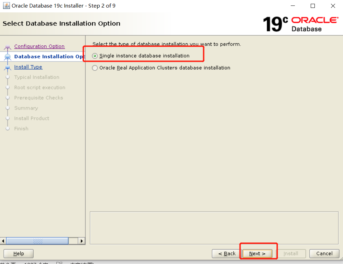
Task: Open the Install Type step link
Action: 28,67
